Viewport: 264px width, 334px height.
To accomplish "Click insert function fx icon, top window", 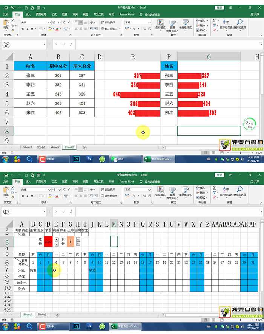I will pos(71,45).
